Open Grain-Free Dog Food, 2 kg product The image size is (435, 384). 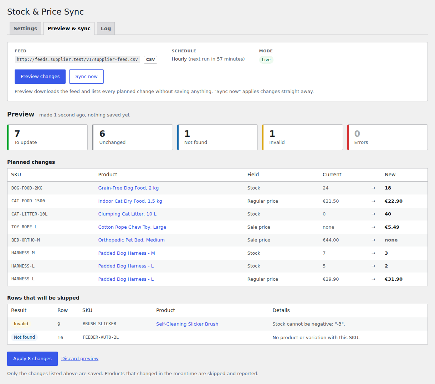(x=128, y=188)
